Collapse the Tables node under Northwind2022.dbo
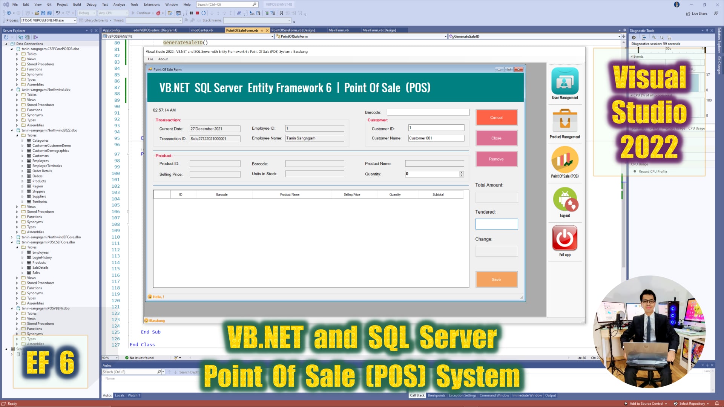The width and height of the screenshot is (724, 407). [17, 135]
